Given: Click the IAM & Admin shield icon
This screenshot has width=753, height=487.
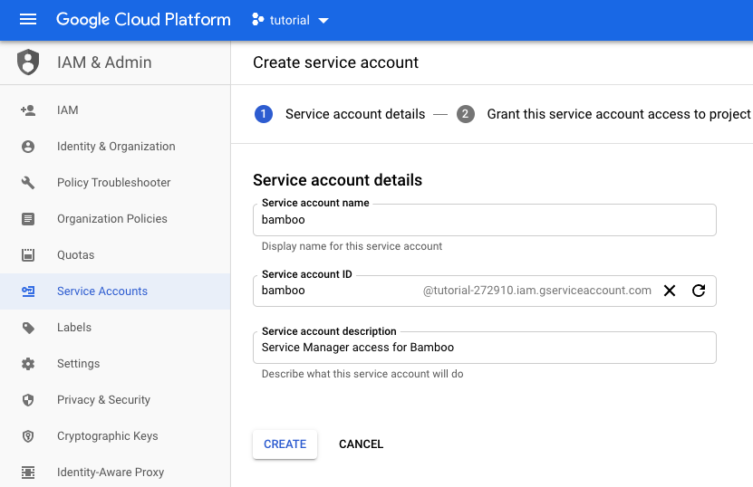Looking at the screenshot, I should tap(28, 62).
